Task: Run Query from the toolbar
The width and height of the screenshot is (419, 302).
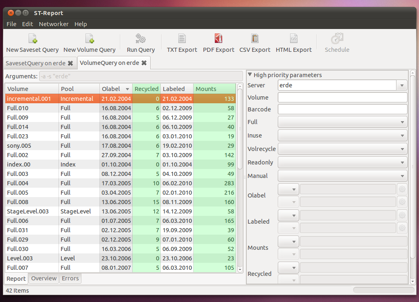Action: click(141, 43)
